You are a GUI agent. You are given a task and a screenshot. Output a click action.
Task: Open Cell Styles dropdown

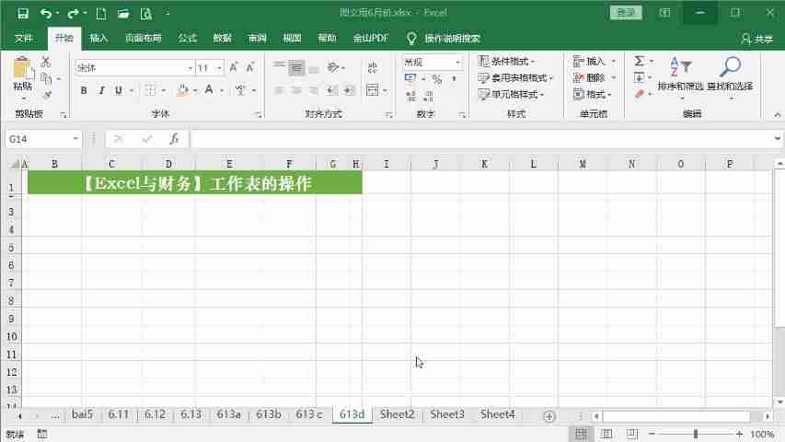pyautogui.click(x=511, y=94)
